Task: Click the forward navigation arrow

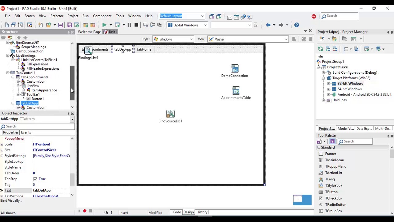Action: pos(281,25)
